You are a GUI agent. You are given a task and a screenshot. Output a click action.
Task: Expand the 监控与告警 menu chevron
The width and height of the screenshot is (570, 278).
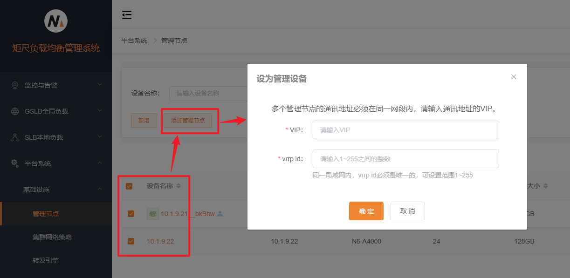click(x=99, y=85)
